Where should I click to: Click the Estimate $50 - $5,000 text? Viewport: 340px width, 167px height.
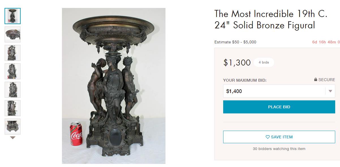[235, 42]
